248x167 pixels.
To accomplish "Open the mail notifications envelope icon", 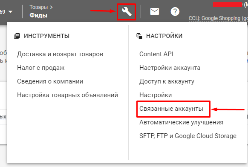I will tap(155, 12).
